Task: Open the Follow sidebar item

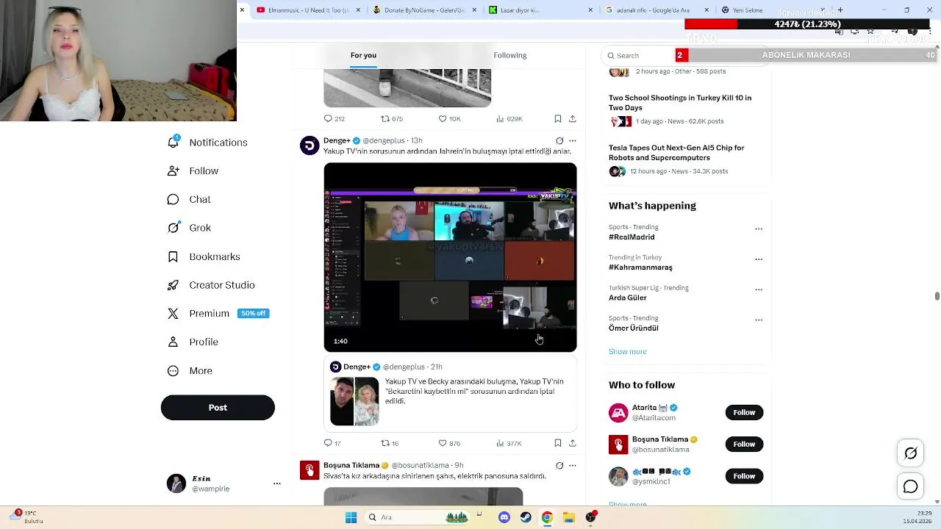Action: [193, 170]
